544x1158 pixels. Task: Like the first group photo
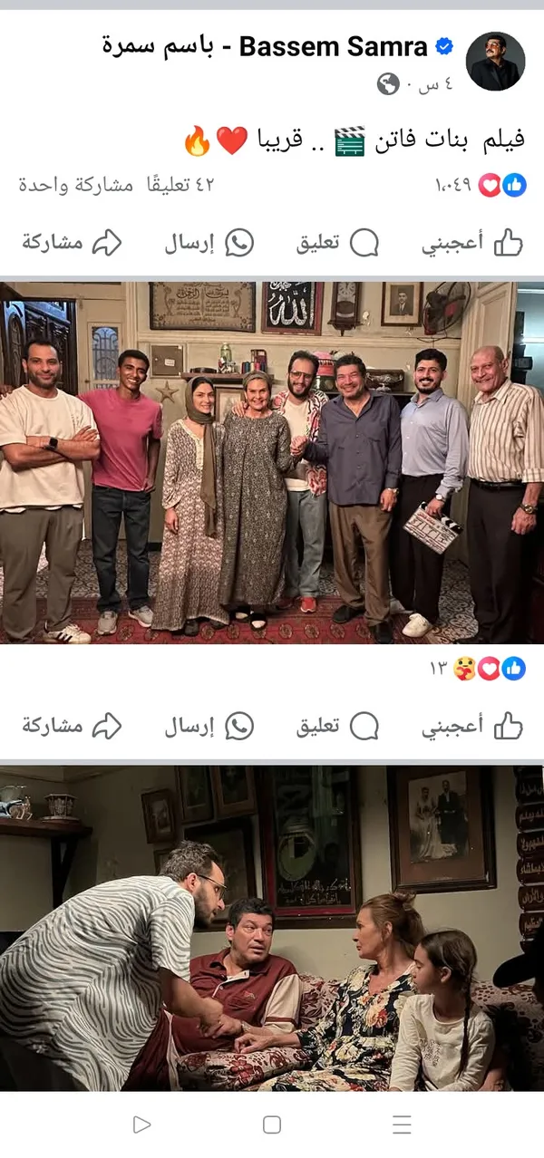(x=472, y=726)
